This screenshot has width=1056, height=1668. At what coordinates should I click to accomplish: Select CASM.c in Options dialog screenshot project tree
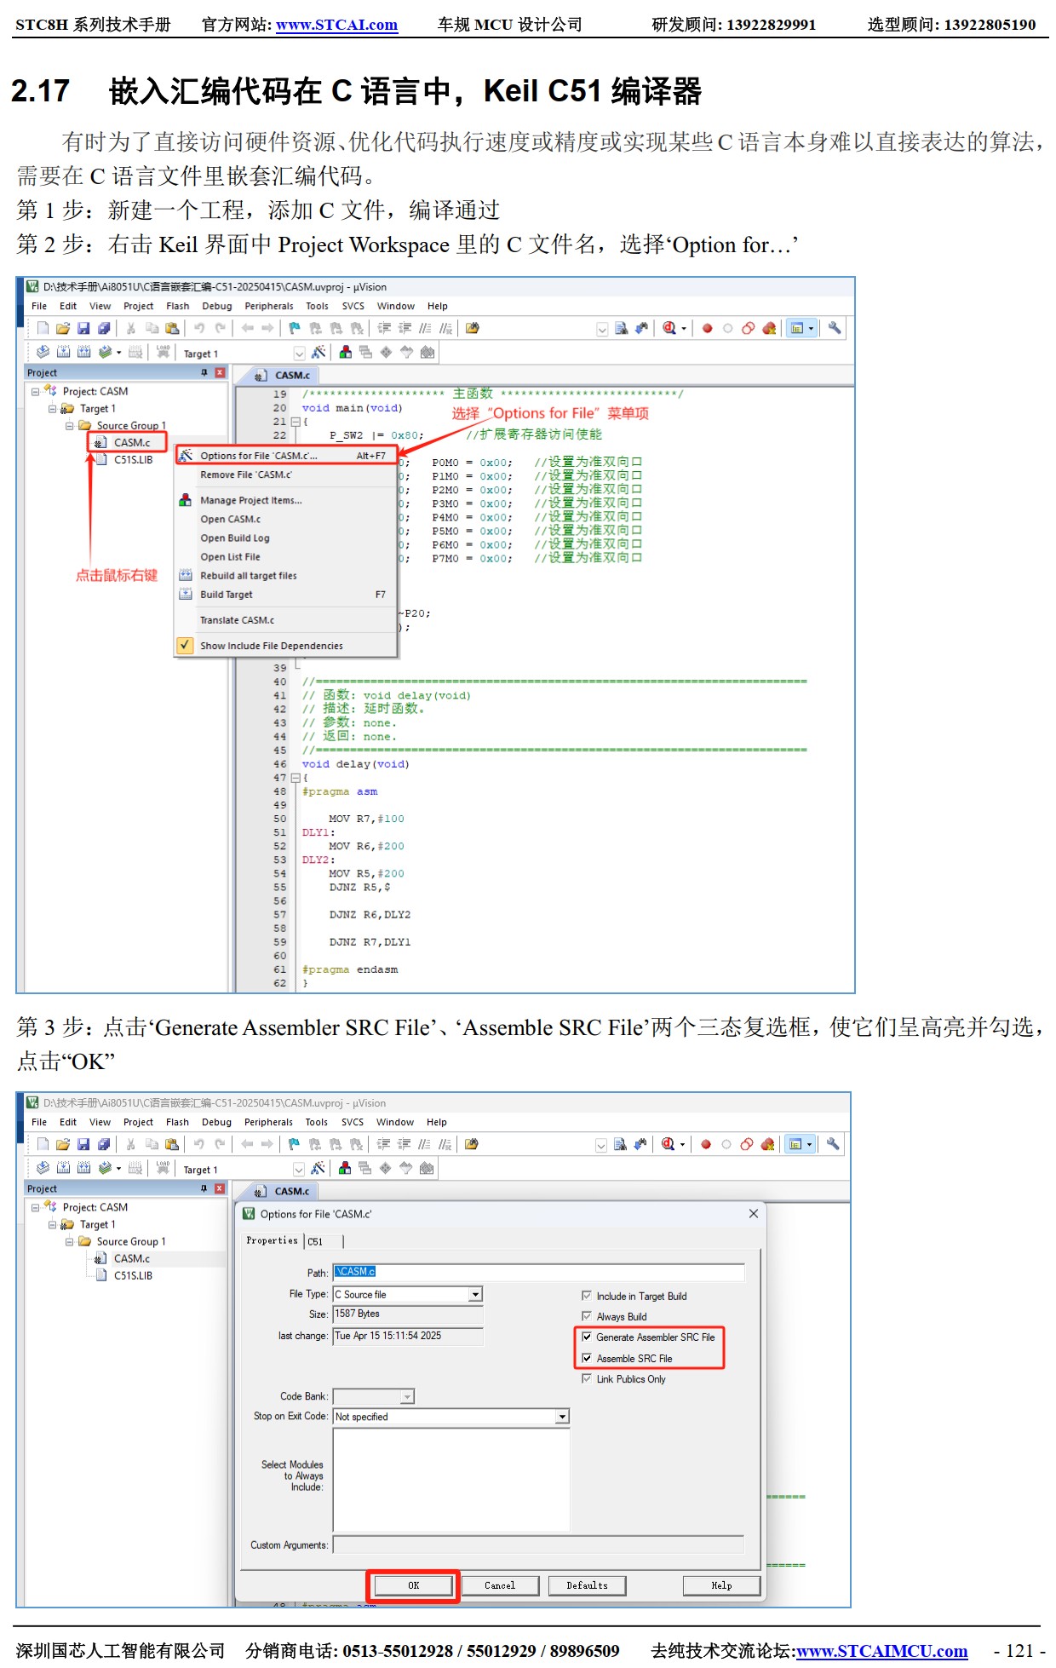[x=131, y=1258]
